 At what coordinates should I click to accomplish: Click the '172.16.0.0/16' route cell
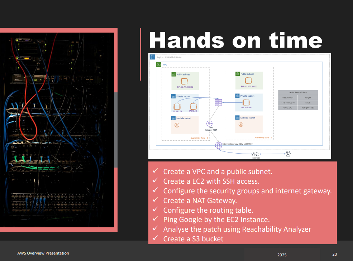coord(288,103)
